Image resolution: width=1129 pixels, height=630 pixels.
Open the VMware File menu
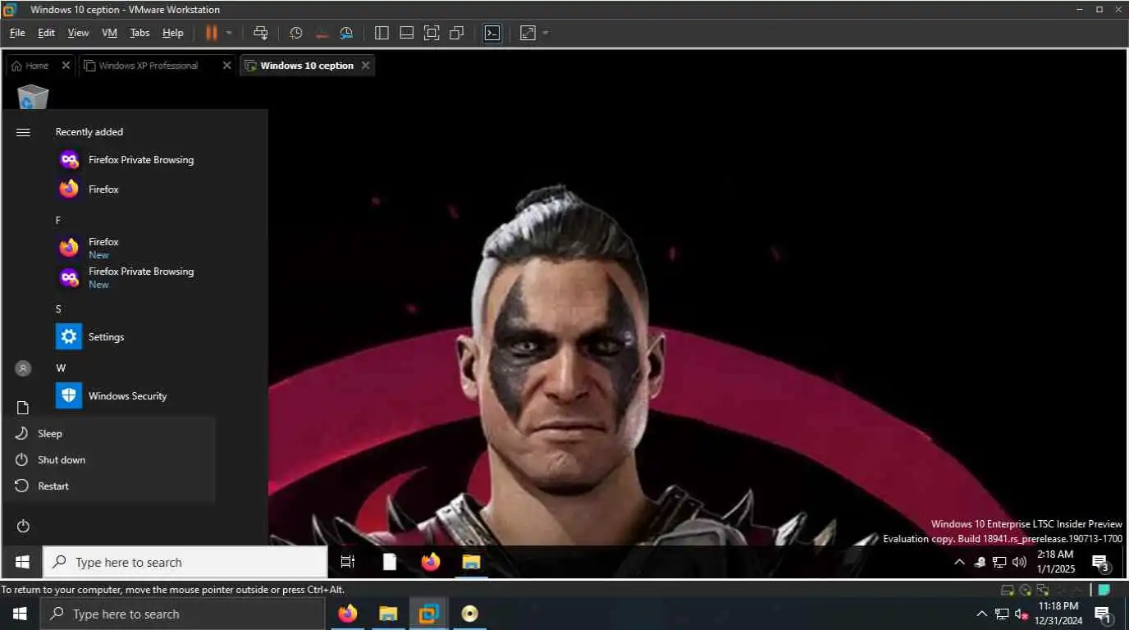(17, 33)
